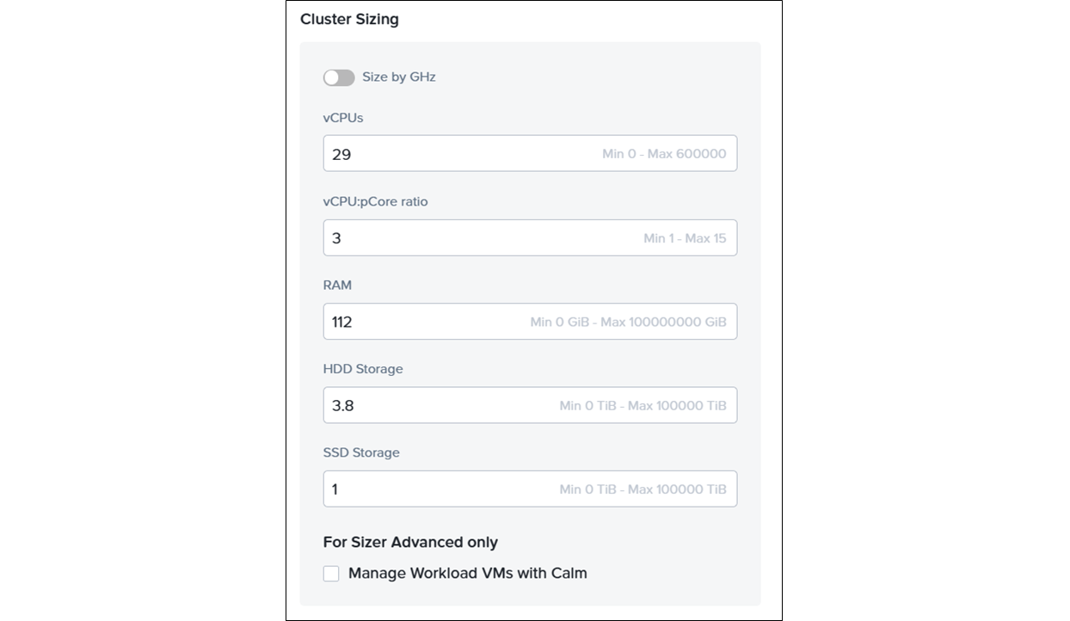Click the Manage Workload VMs with Calm label
Screen dimensions: 1070x621
point(467,574)
